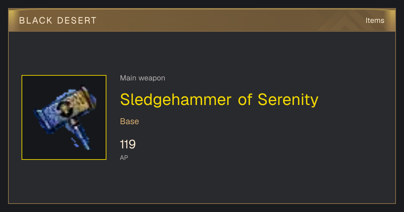
Task: Open the Items section link
Action: [375, 21]
